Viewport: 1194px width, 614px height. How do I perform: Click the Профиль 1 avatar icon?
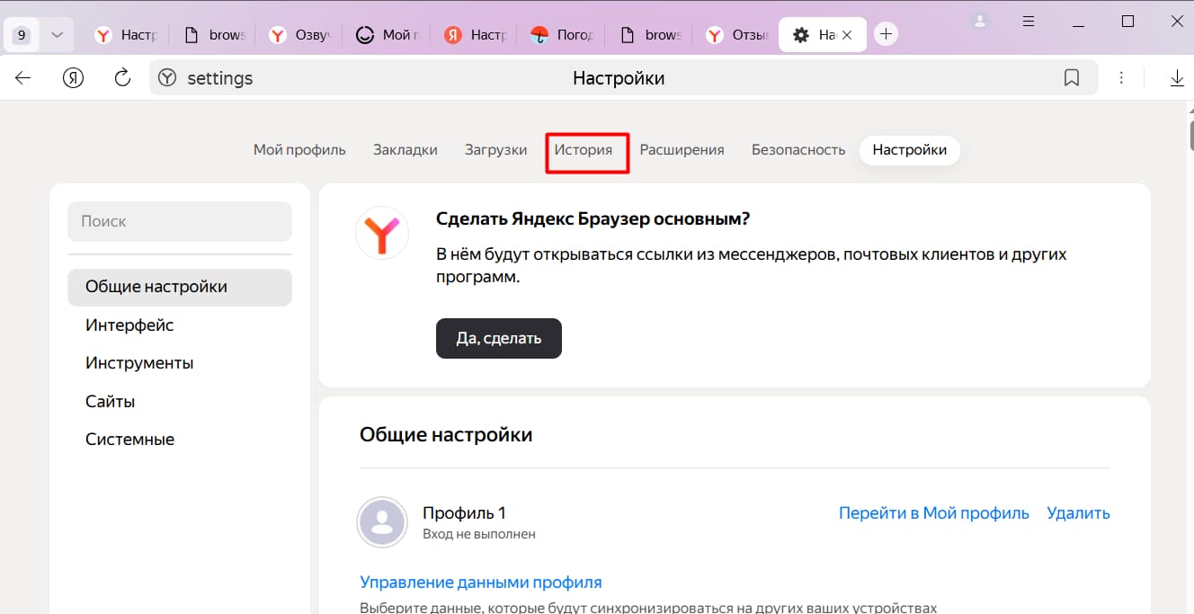click(382, 521)
